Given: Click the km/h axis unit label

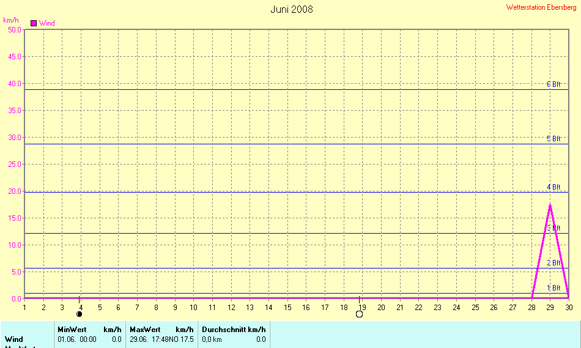Looking at the screenshot, I should coord(11,20).
